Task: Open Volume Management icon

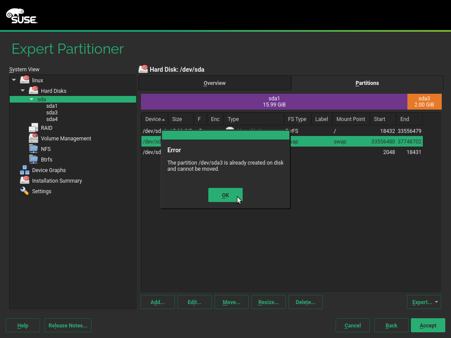Action: (x=33, y=138)
